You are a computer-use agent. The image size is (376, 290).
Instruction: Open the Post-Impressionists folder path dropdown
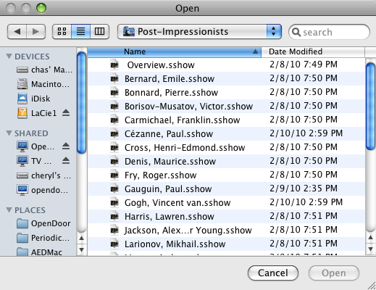point(199,31)
